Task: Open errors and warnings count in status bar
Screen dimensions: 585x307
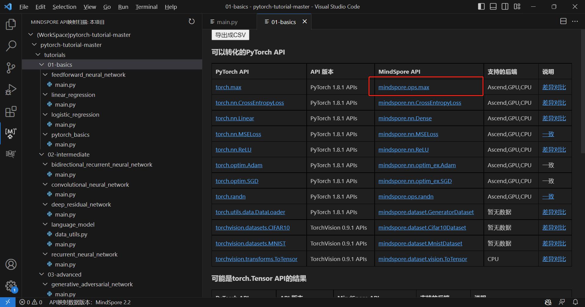Action: click(x=31, y=302)
